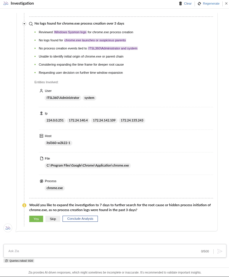Click Yes to expand investigation
229x277 pixels.
(36, 219)
